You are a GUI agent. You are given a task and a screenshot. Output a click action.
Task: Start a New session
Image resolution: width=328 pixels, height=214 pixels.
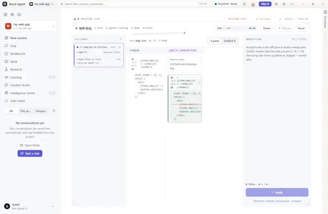[30, 38]
